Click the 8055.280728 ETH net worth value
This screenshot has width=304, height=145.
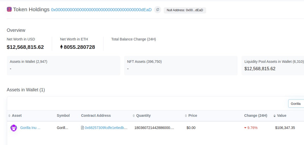79,47
